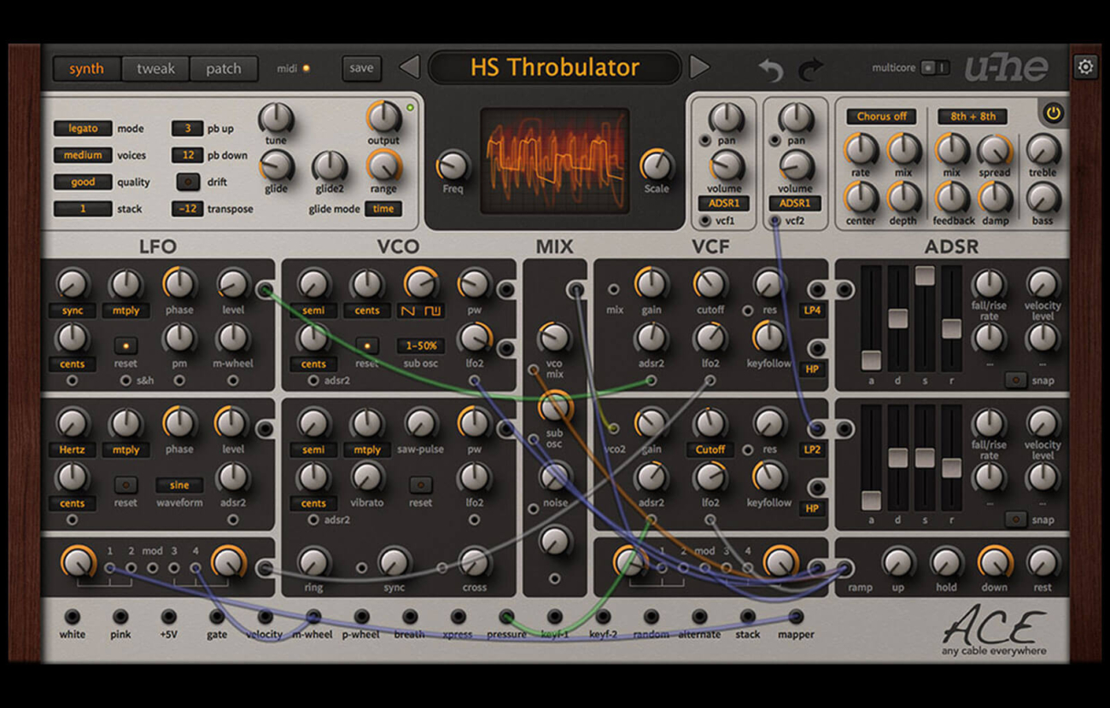The image size is (1110, 708).
Task: Toggle snap on the upper ADSR envelope
Action: [x=1015, y=380]
